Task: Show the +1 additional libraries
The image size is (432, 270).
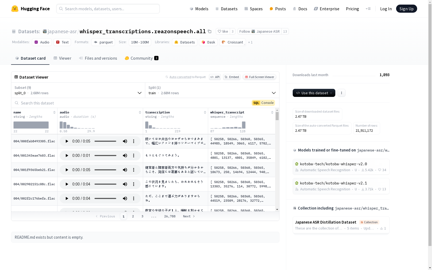Action: tap(250, 42)
